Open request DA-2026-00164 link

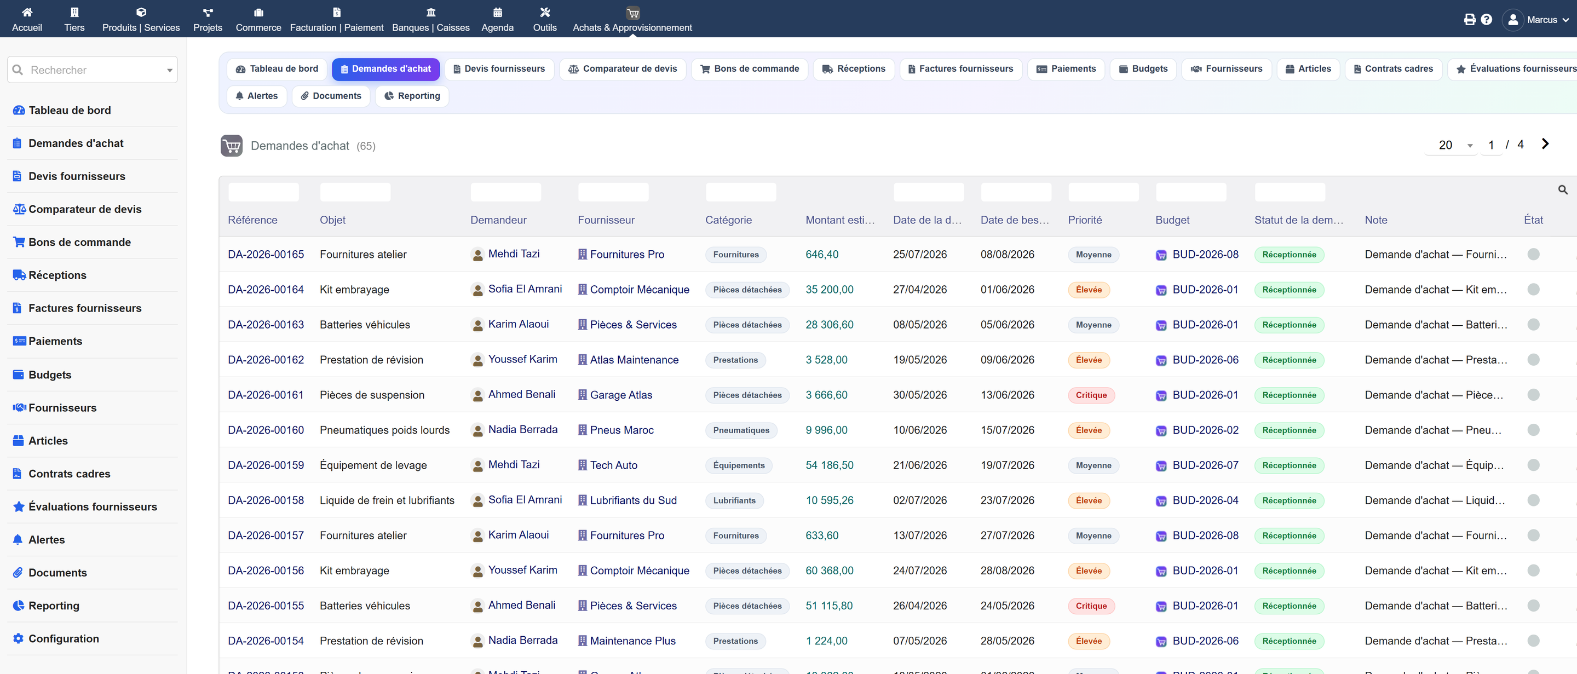(266, 290)
